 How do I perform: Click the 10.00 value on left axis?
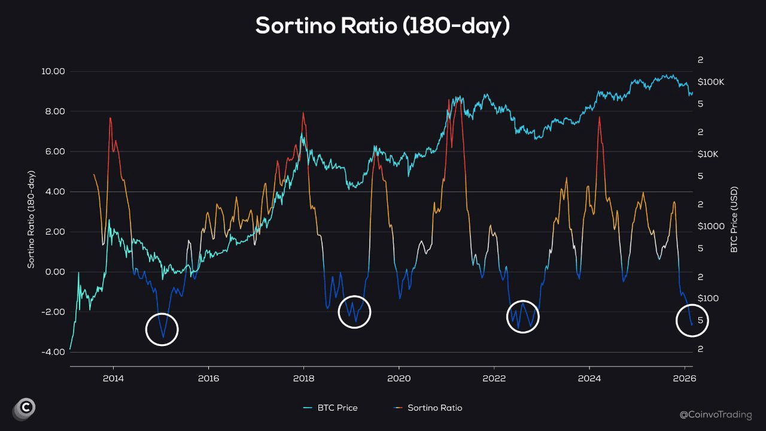53,71
